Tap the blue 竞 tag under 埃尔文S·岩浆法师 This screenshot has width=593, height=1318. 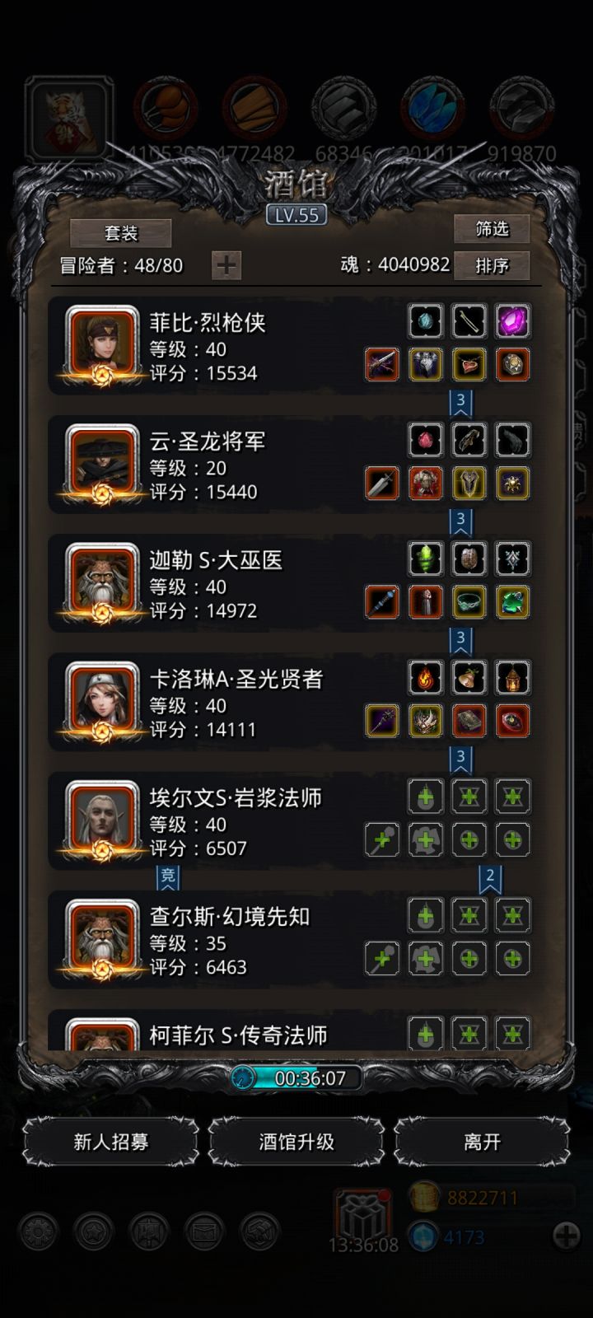[x=168, y=877]
